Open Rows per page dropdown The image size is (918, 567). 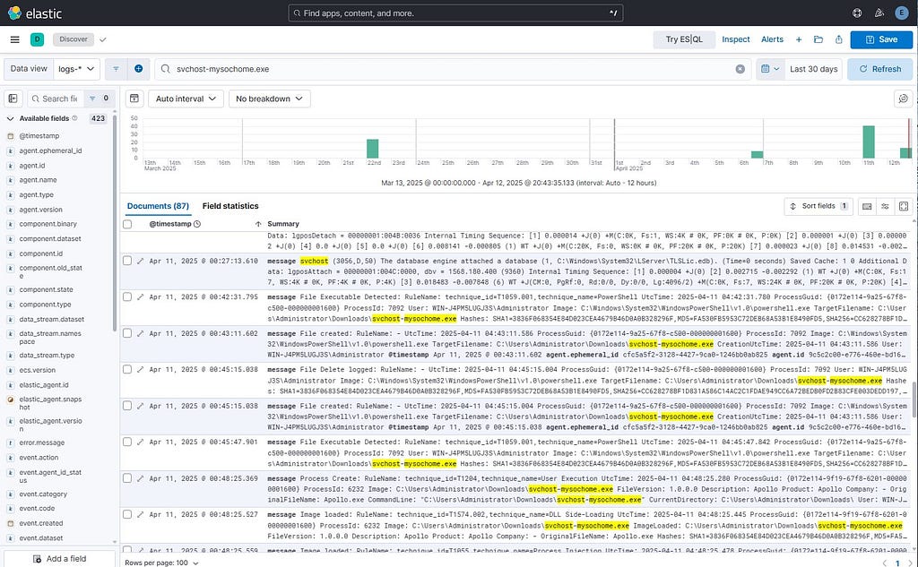click(x=161, y=563)
